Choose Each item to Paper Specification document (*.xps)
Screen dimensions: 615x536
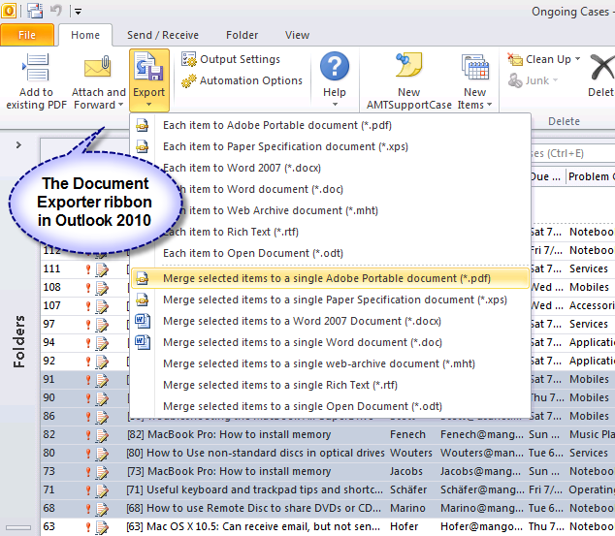(330, 146)
